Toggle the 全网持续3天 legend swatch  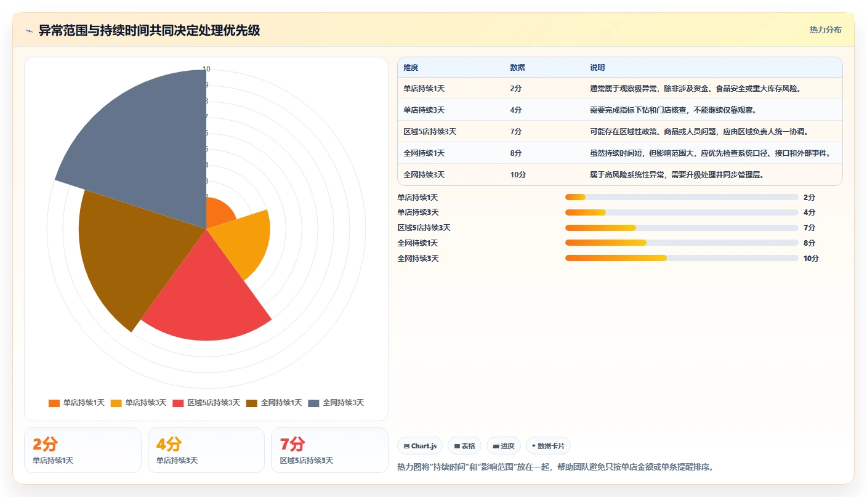click(x=314, y=403)
